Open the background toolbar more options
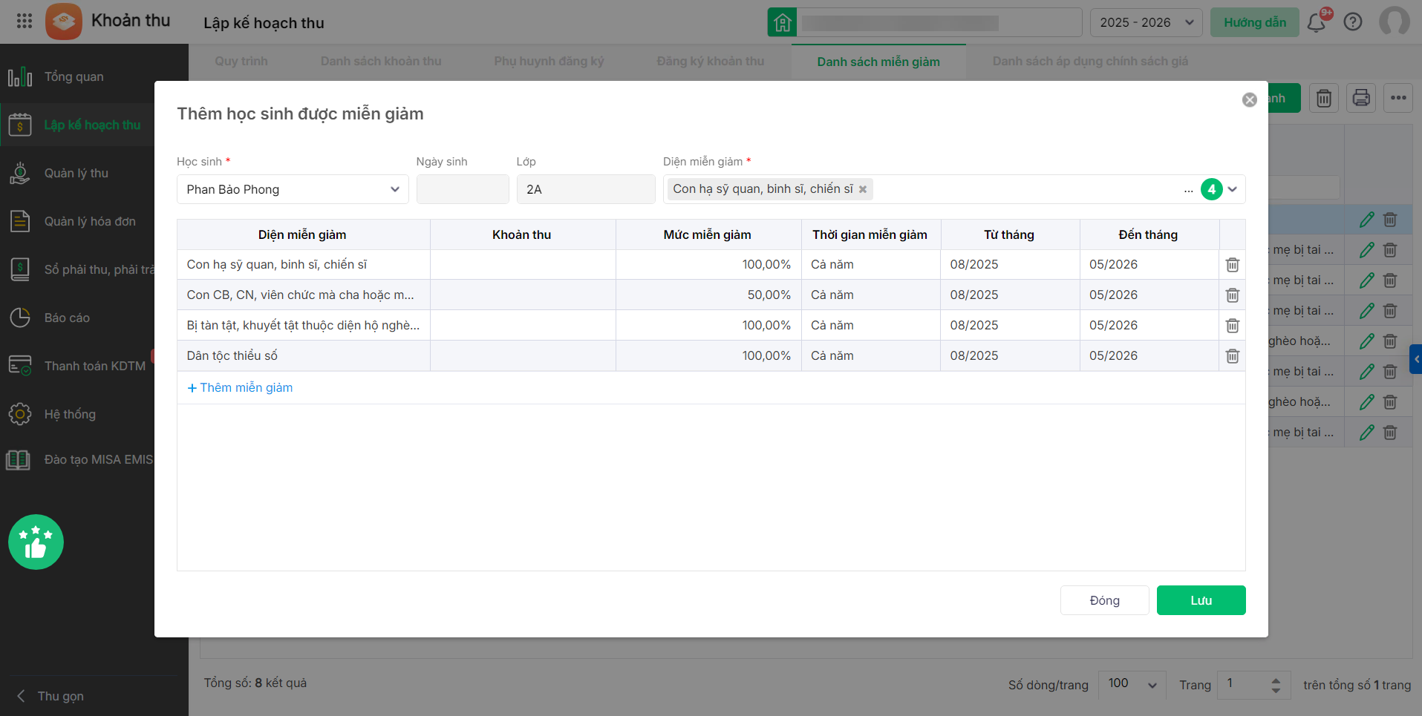The width and height of the screenshot is (1422, 716). click(x=1397, y=98)
